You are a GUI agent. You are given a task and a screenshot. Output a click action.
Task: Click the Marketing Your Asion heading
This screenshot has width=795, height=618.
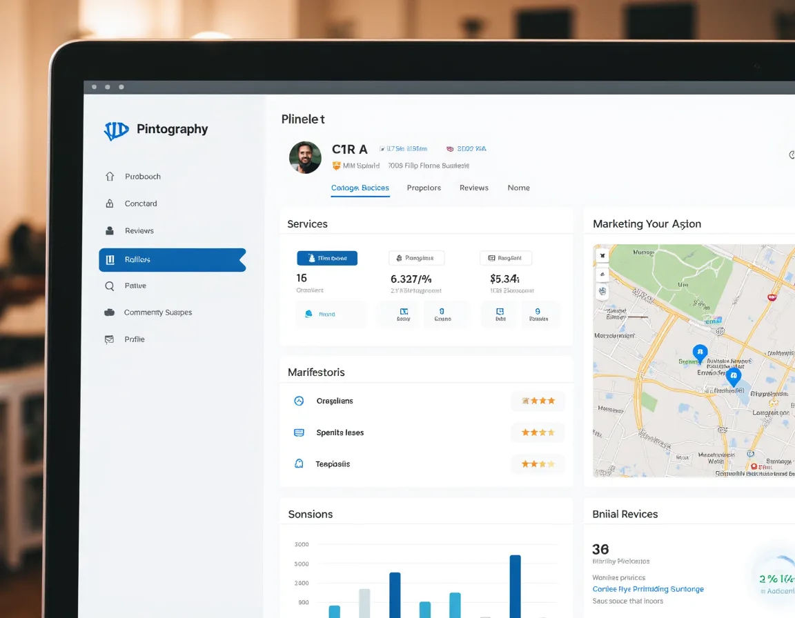pyautogui.click(x=647, y=224)
